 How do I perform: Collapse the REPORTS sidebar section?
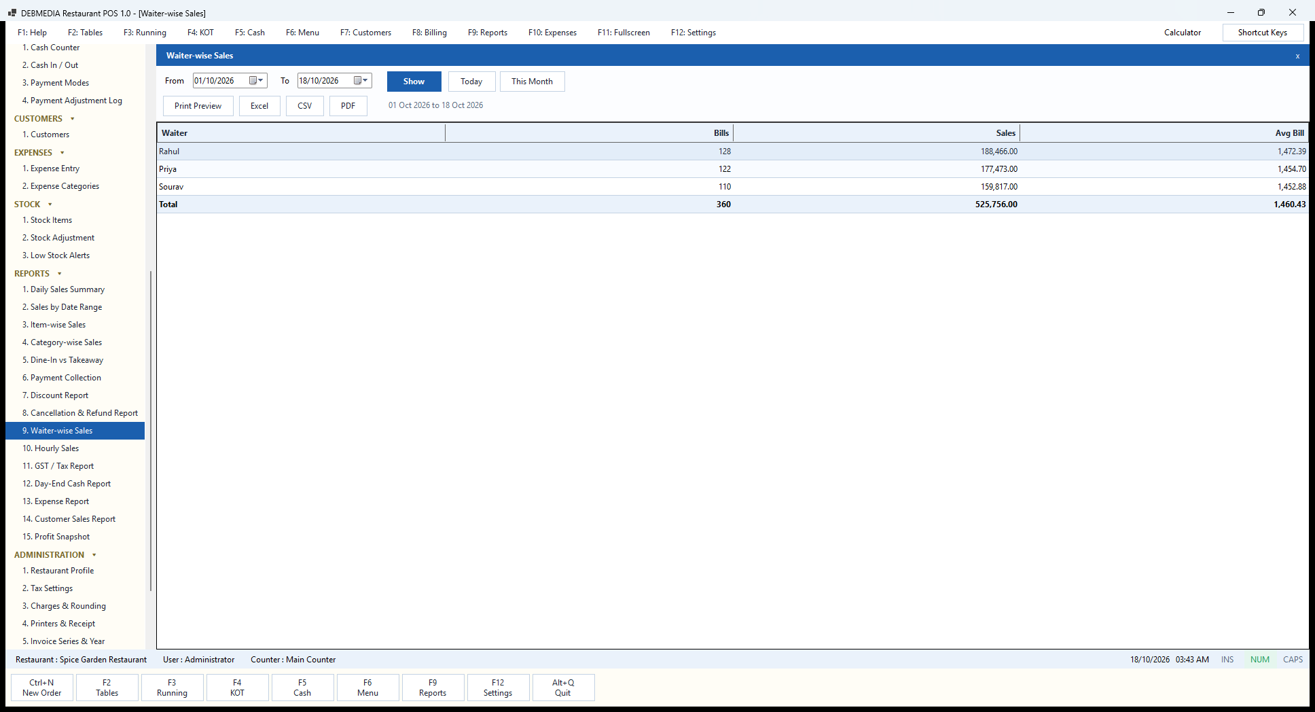point(59,274)
